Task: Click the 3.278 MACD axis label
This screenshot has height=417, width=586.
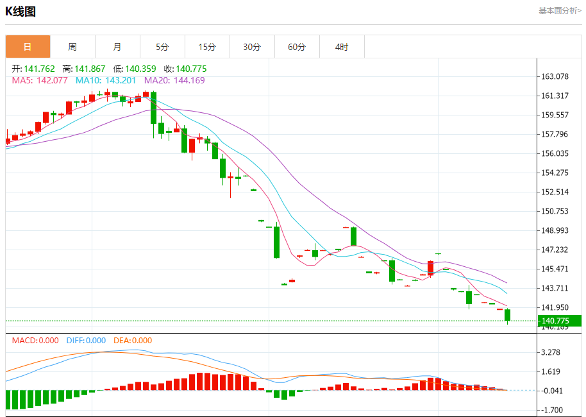Action: coord(551,352)
